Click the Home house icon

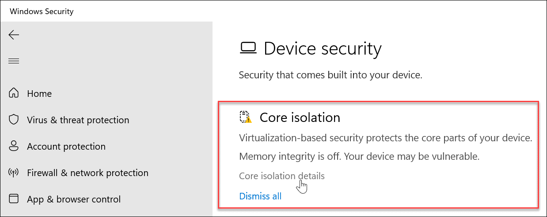[x=14, y=94]
